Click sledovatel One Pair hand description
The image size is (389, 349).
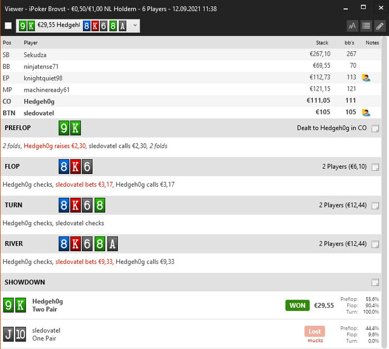coord(44,338)
